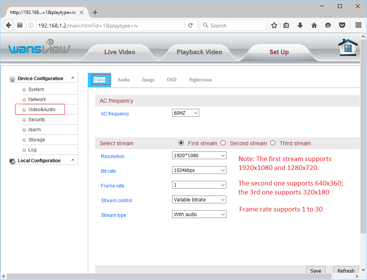The image size is (367, 280).
Task: Open the Pocket shield icon
Action: click(x=342, y=26)
